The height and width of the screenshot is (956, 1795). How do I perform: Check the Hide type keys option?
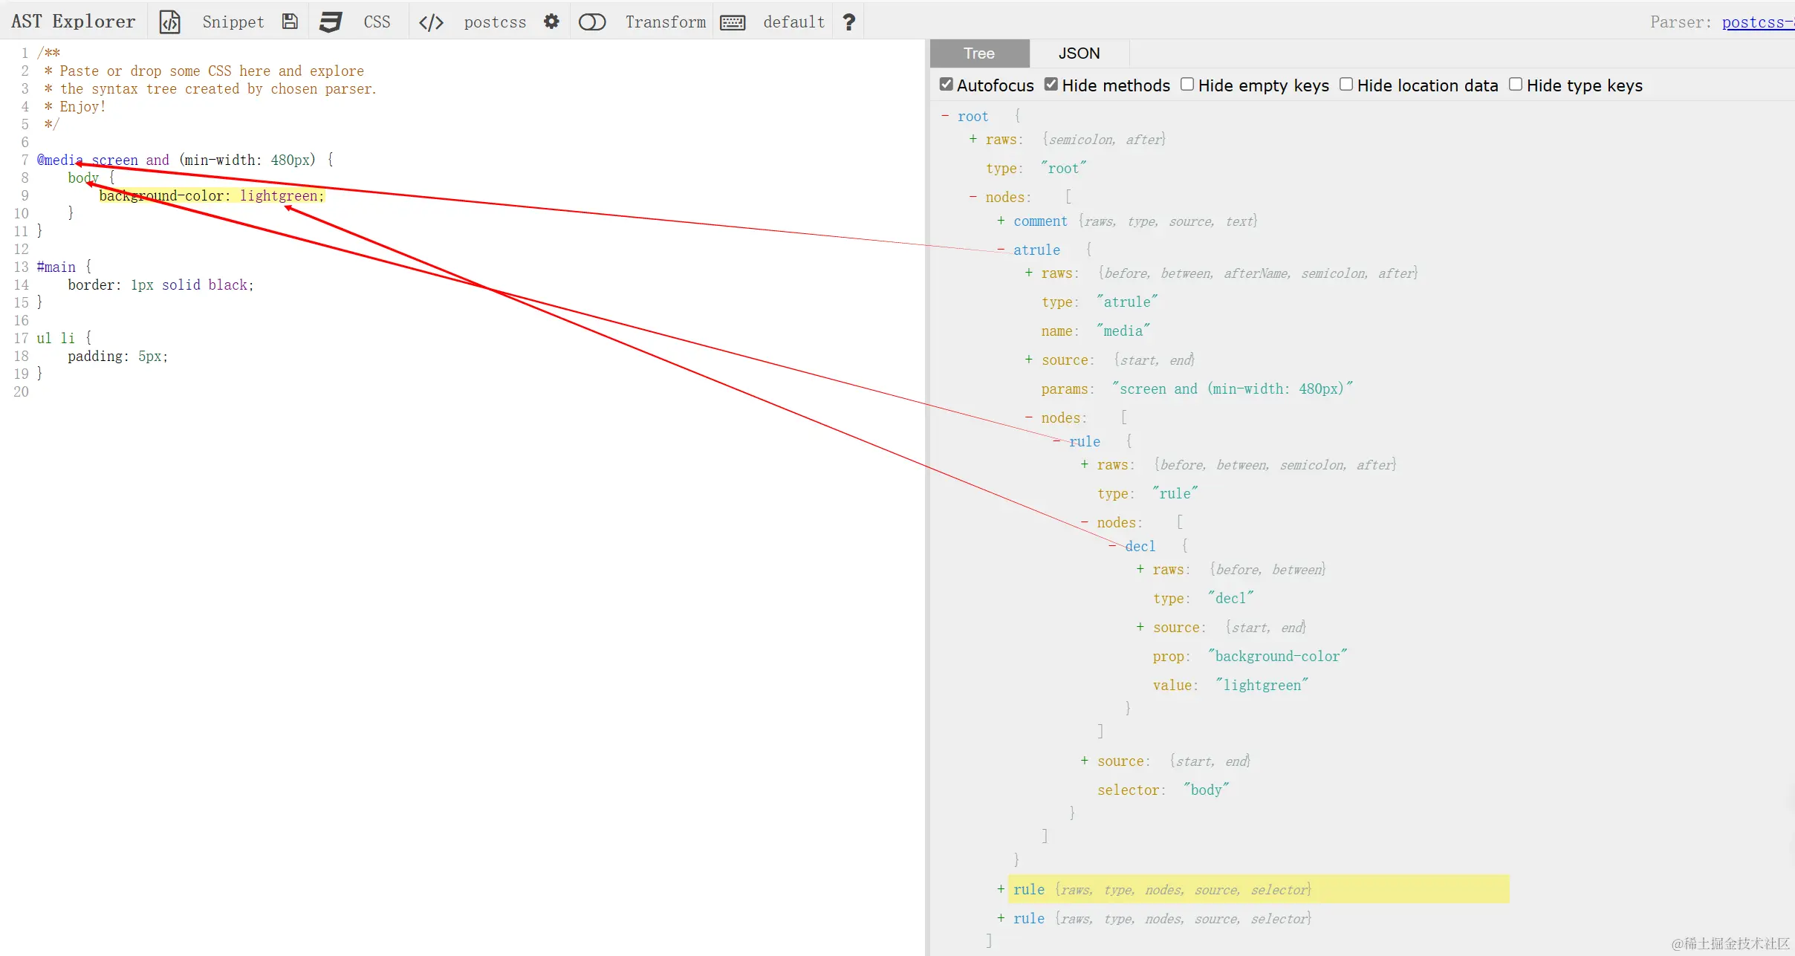pyautogui.click(x=1514, y=85)
